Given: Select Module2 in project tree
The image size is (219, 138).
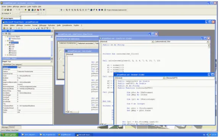Looking at the screenshot, I should click(x=14, y=53).
